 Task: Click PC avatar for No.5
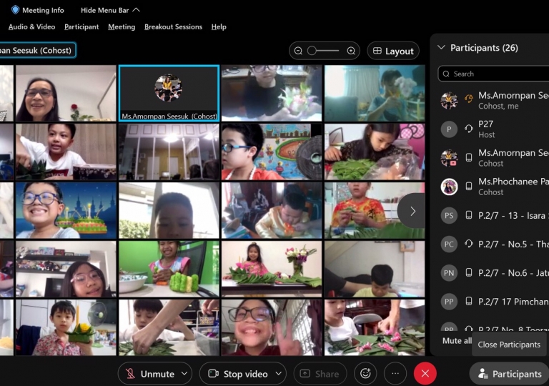(449, 244)
